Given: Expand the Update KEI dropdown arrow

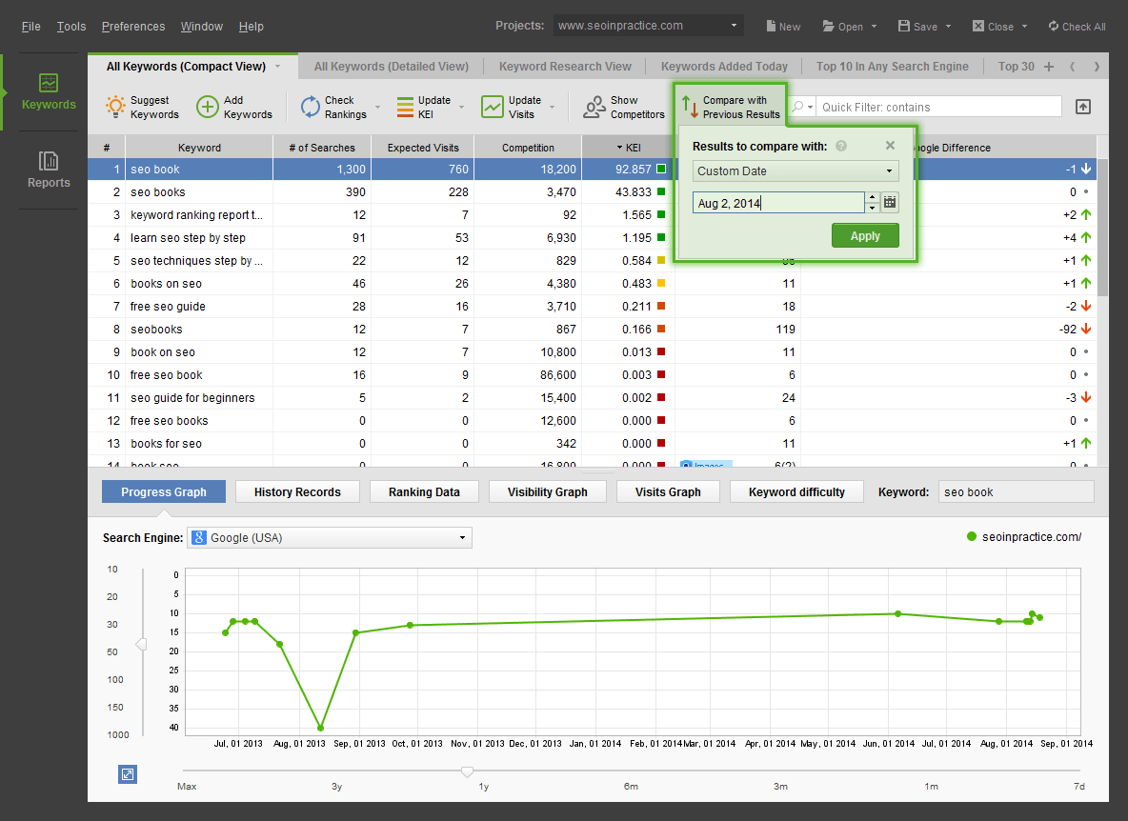Looking at the screenshot, I should pos(462,107).
